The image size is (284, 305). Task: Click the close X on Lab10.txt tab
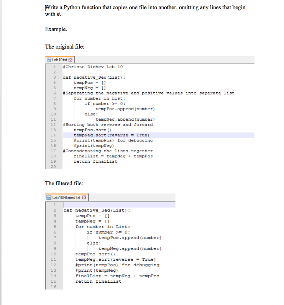click(70, 60)
